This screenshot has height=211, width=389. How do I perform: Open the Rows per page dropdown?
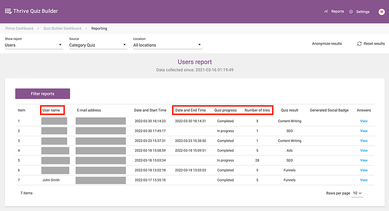point(357,193)
